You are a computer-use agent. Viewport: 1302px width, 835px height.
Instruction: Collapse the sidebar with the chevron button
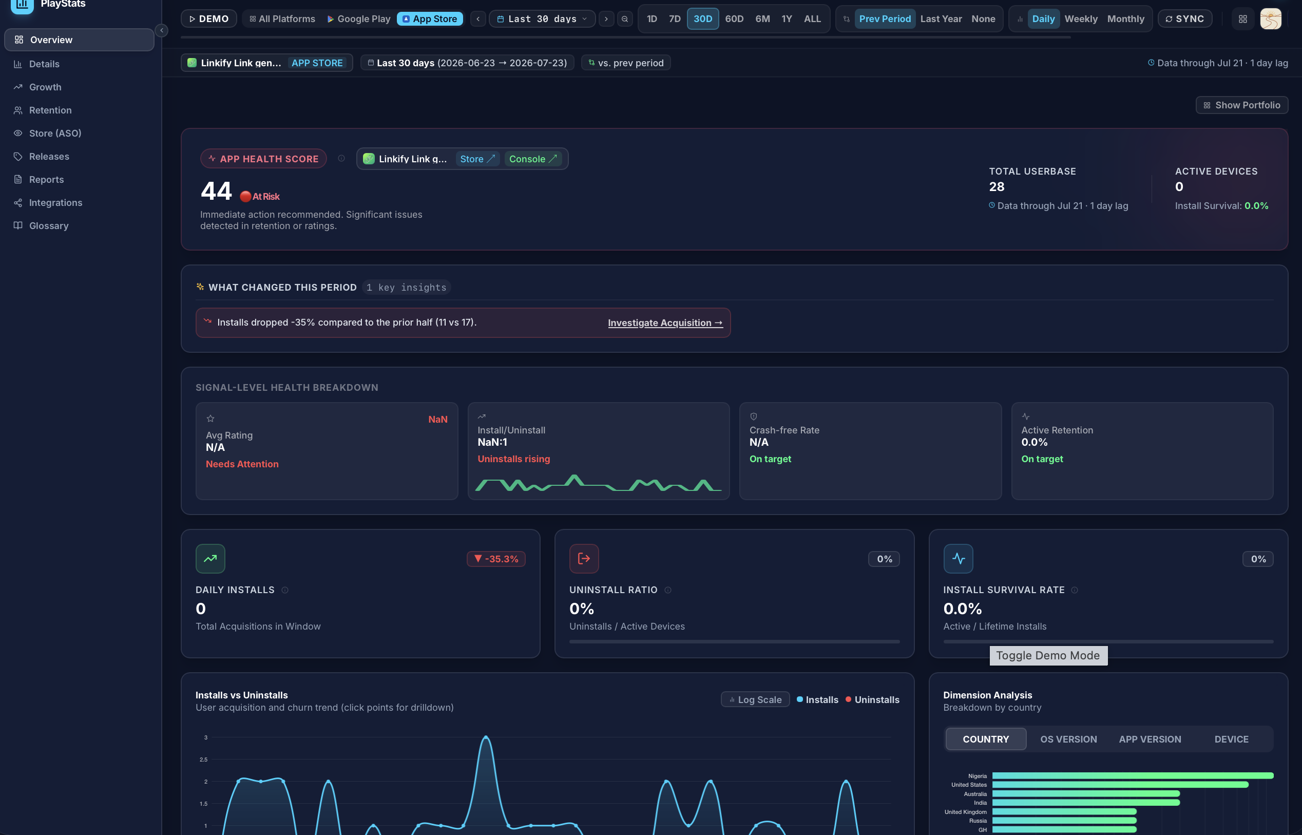pyautogui.click(x=162, y=30)
